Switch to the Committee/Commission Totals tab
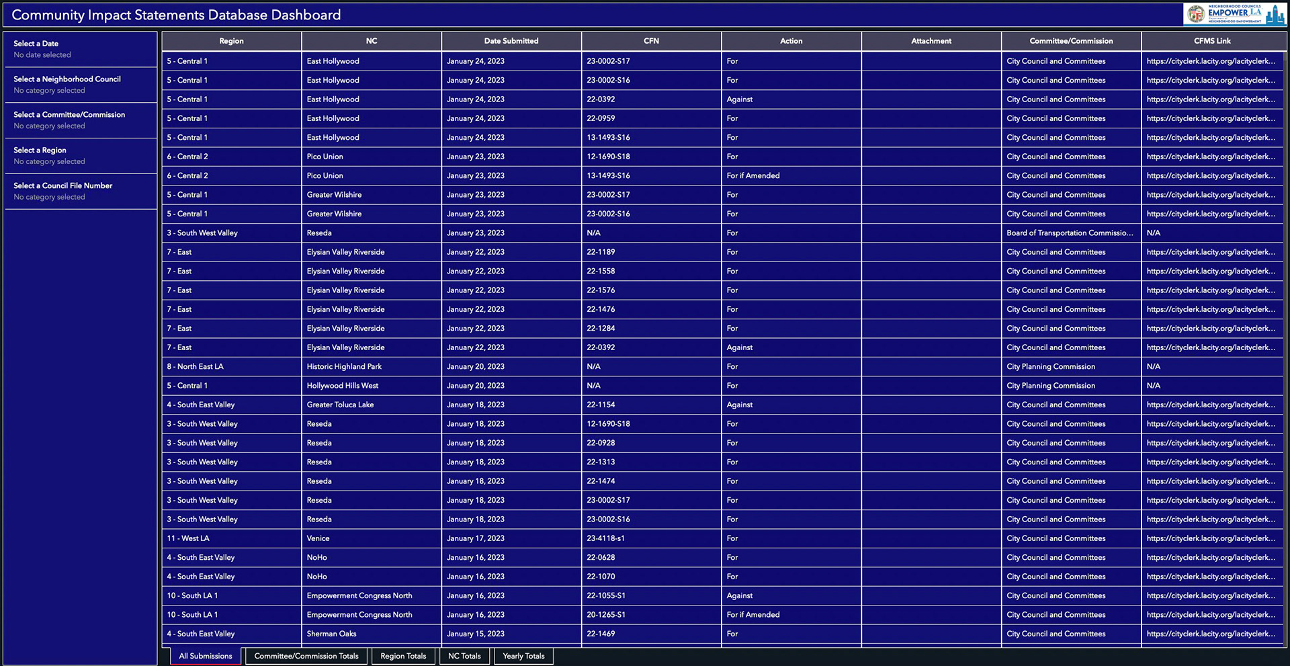This screenshot has width=1290, height=666. [x=306, y=656]
